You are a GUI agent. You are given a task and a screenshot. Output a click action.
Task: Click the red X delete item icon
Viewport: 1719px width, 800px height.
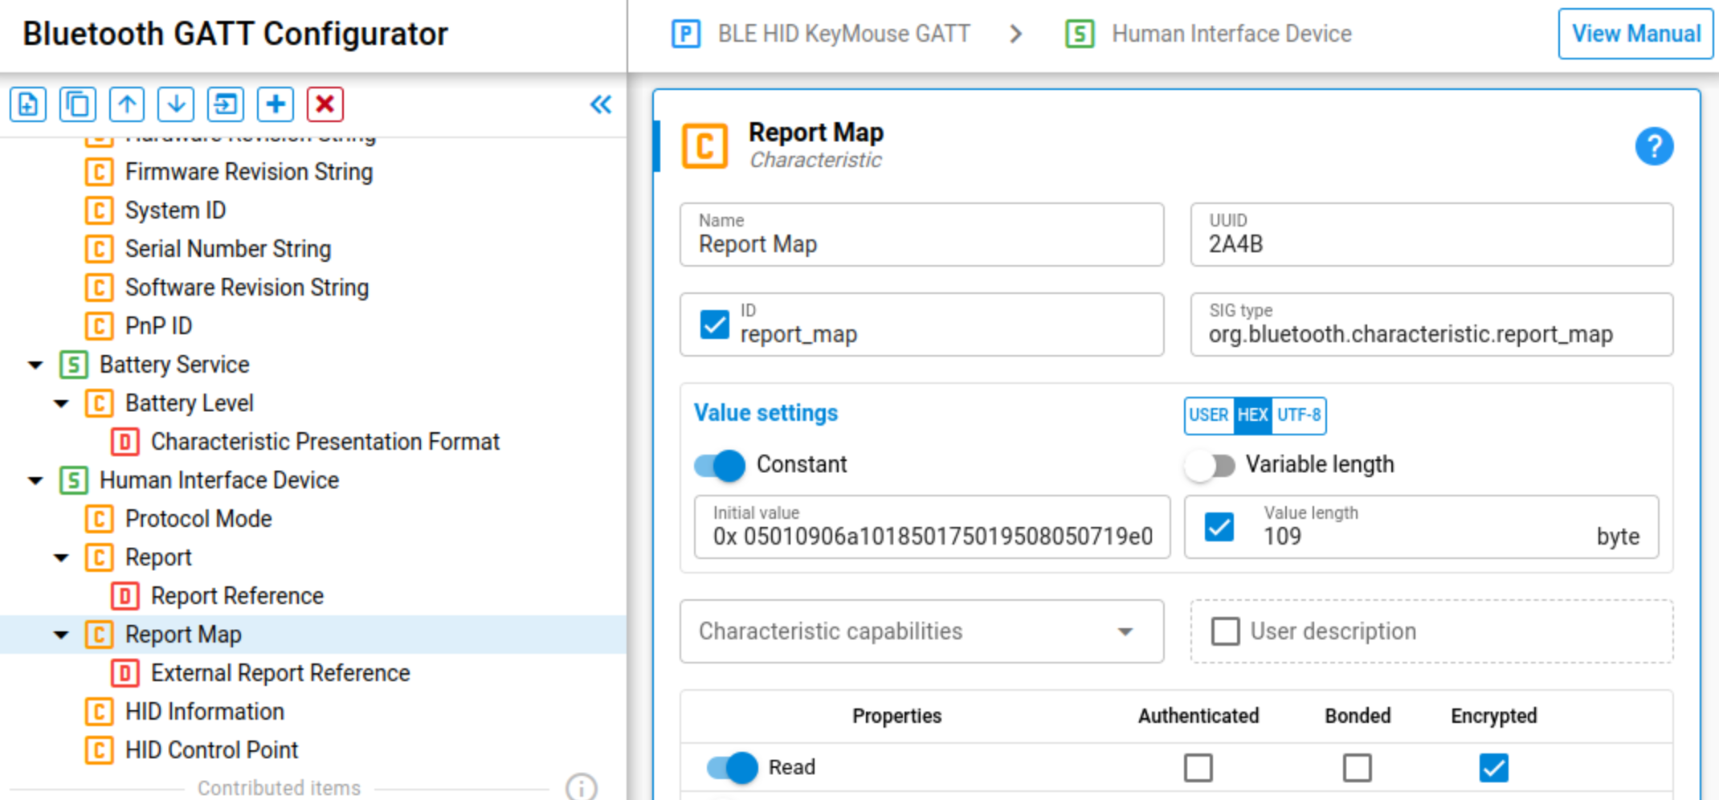[x=325, y=104]
